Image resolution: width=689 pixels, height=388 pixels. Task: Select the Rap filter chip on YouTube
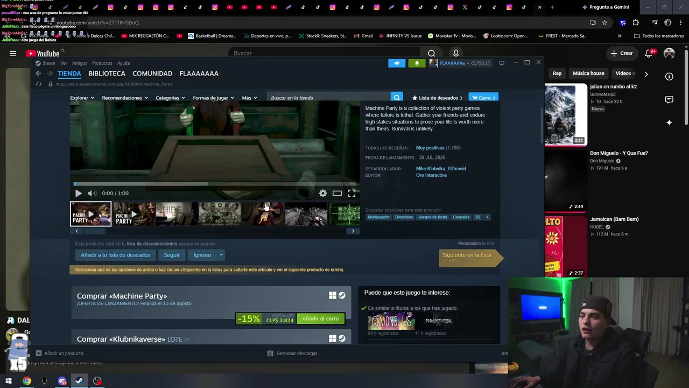pyautogui.click(x=557, y=73)
